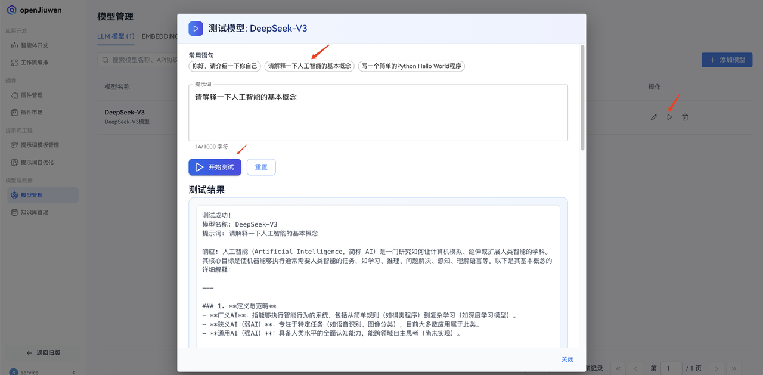Click the test play icon in the 操作 column
763x375 pixels.
669,117
